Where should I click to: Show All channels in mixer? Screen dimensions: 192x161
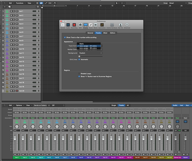128,105
